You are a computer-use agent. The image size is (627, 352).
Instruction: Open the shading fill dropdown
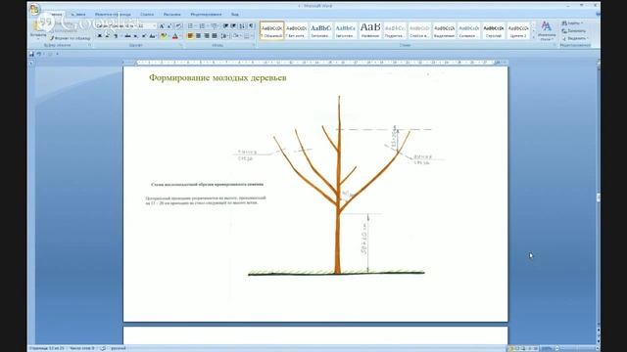(x=236, y=36)
